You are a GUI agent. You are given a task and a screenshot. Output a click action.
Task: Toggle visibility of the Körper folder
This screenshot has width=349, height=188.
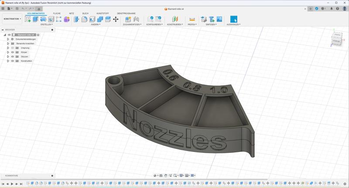coord(13,52)
